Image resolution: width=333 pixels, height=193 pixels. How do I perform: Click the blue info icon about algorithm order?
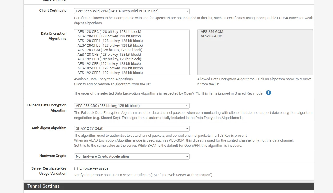point(268,93)
